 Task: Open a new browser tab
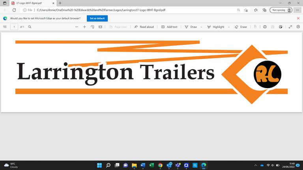pyautogui.click(x=60, y=3)
